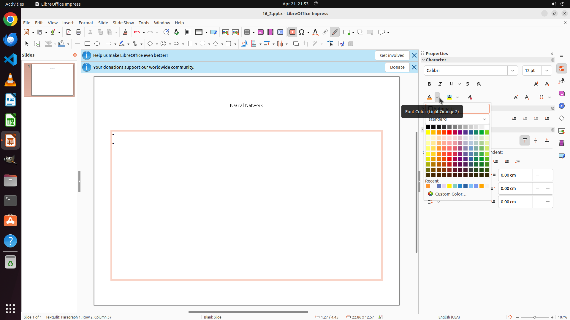The width and height of the screenshot is (570, 320).
Task: Open the Slide Show menu
Action: 123,23
